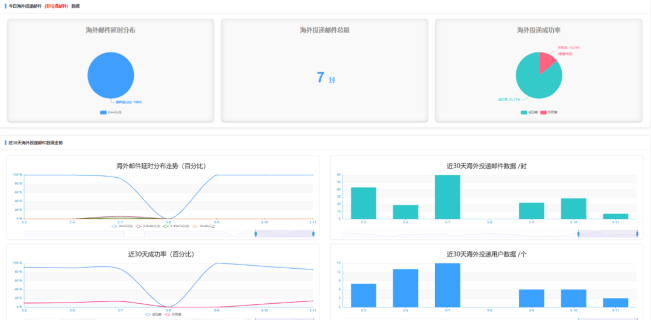Click the 5-7 bar in the 30-day mail volume chart
The width and height of the screenshot is (651, 320).
pos(447,196)
